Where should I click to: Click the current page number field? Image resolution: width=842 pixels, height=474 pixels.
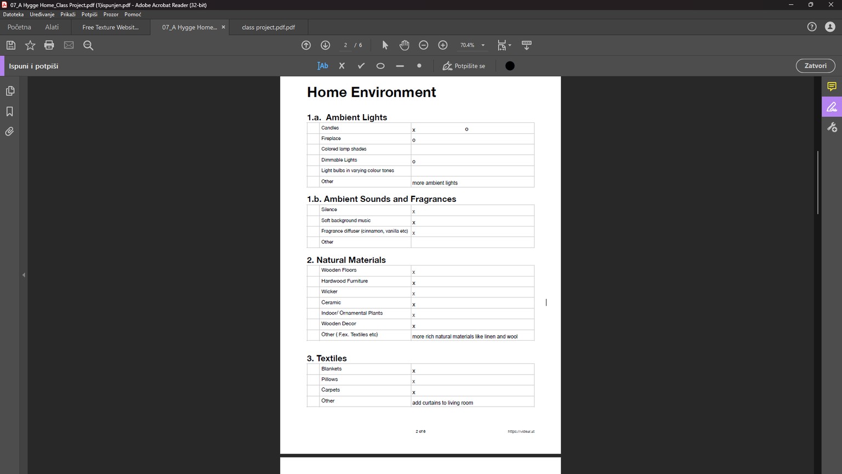pos(345,46)
